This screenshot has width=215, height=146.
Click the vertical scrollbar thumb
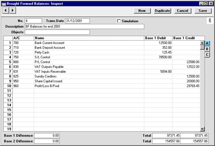tap(202, 47)
